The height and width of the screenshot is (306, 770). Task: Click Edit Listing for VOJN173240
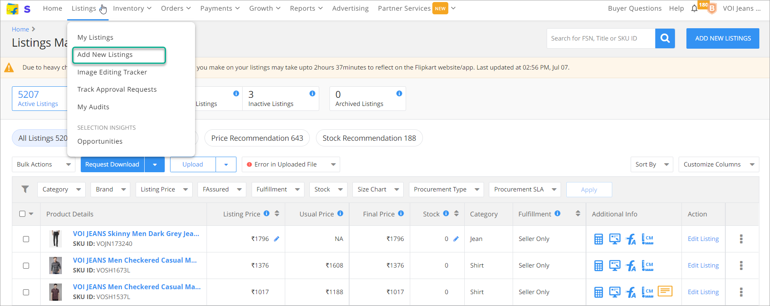(x=703, y=239)
